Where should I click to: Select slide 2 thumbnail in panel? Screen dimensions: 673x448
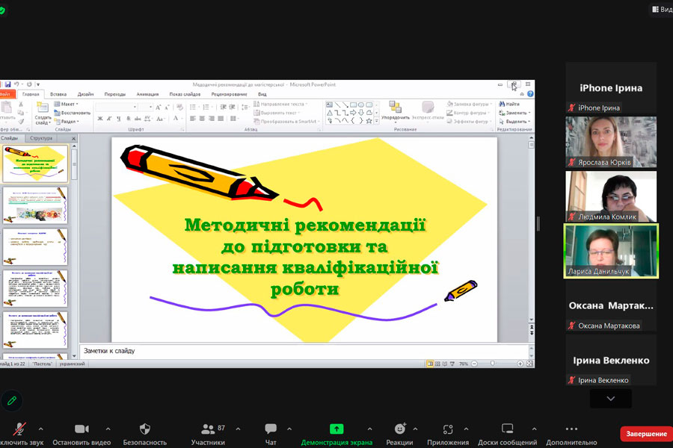[x=35, y=205]
